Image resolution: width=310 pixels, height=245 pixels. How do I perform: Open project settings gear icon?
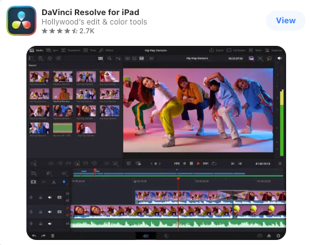[279, 236]
